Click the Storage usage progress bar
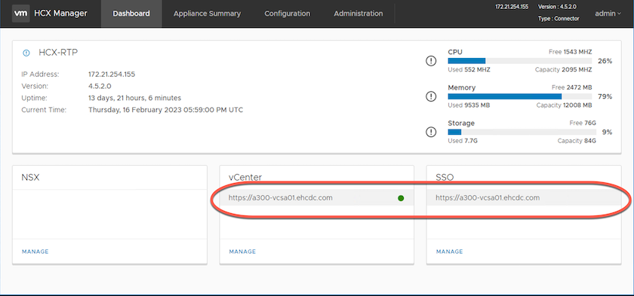Screen dimensions: 634x296 522,132
